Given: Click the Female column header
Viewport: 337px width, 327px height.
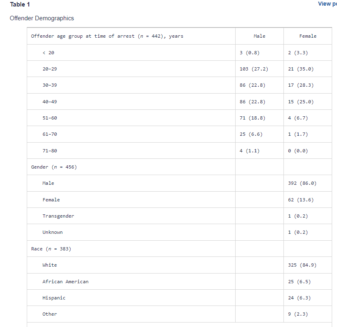Looking at the screenshot, I should (308, 36).
